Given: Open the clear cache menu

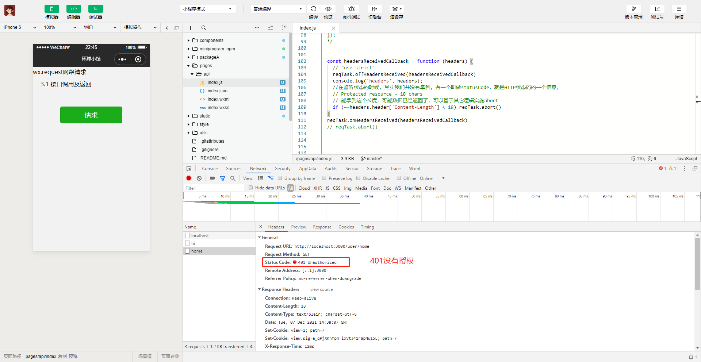Looking at the screenshot, I should (x=397, y=9).
